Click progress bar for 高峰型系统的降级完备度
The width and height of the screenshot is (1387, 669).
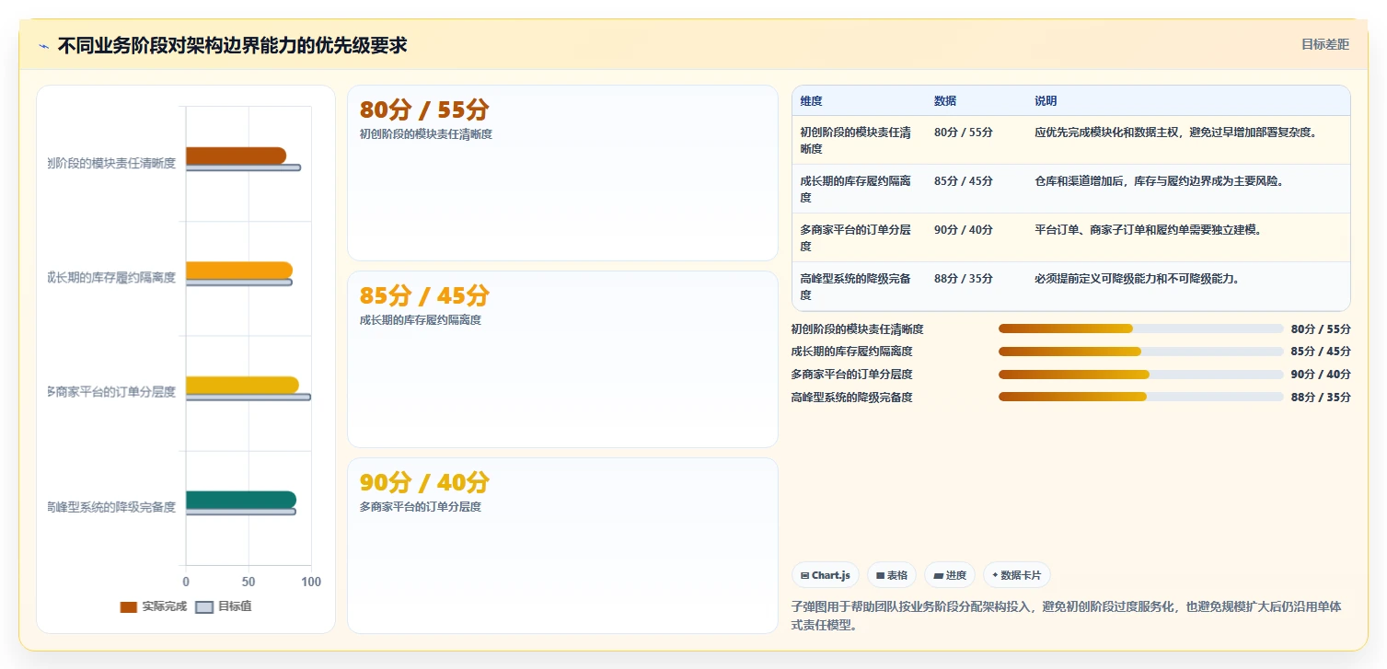coord(1140,398)
